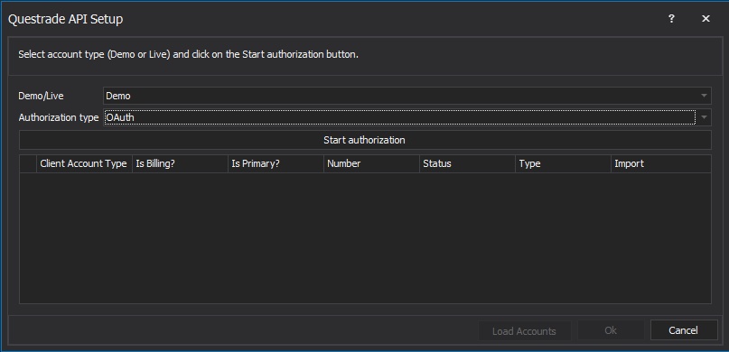
Task: Sort by Is Primary? column header
Action: (276, 163)
